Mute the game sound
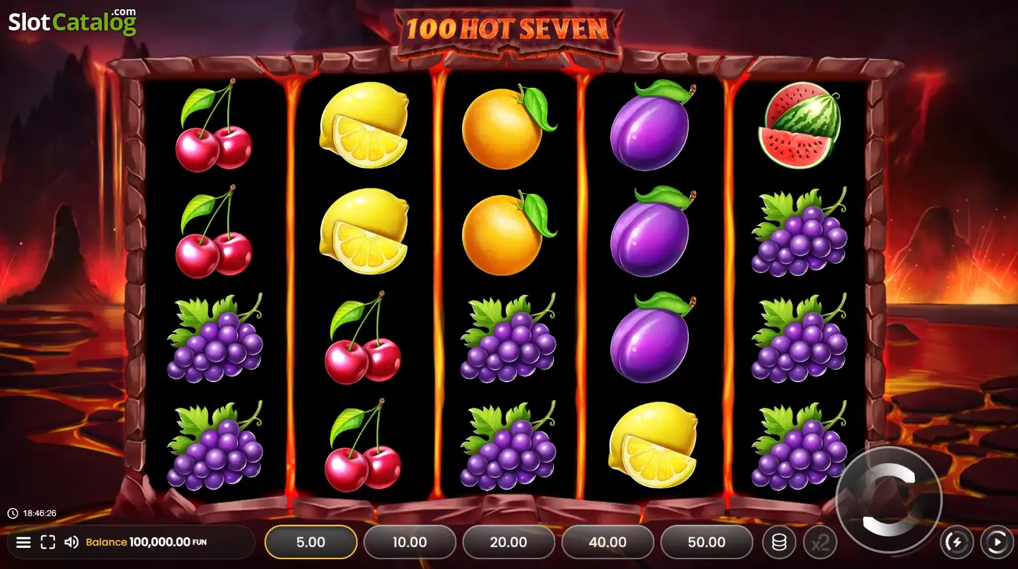The height and width of the screenshot is (569, 1018). coord(71,543)
